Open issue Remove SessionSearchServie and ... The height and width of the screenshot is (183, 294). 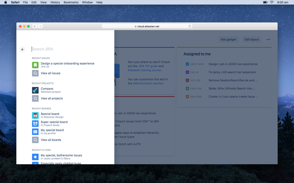[x=233, y=80]
